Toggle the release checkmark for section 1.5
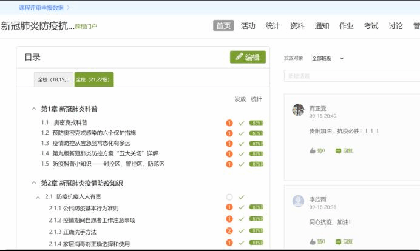Image resolution: width=420 pixels, height=251 pixels. (241, 164)
